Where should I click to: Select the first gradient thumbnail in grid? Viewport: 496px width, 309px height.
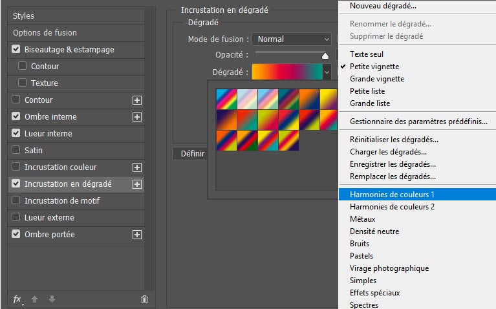point(226,98)
